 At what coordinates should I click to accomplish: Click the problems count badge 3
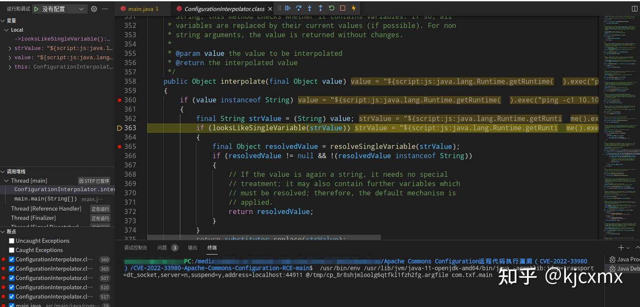click(x=175, y=248)
